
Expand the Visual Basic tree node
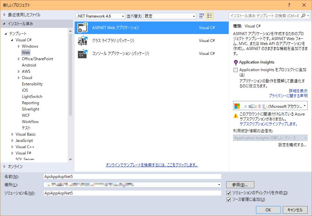tap(12, 134)
